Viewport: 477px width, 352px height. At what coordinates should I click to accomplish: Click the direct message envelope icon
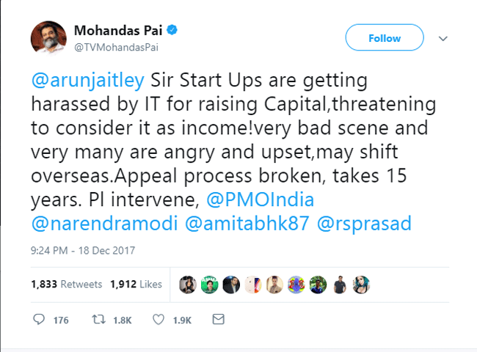pos(217,320)
